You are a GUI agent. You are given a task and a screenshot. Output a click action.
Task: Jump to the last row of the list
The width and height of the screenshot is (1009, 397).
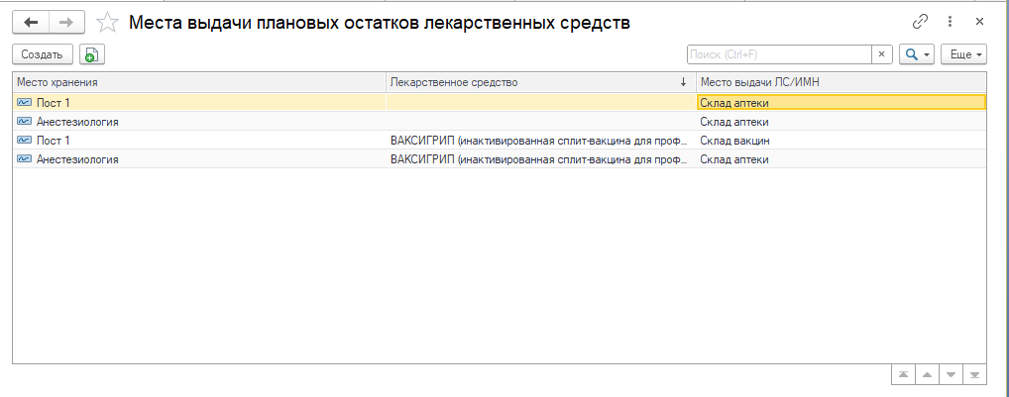975,374
